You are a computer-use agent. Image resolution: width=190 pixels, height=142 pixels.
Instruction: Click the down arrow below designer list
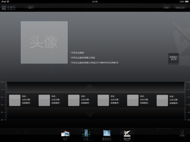(x=90, y=114)
